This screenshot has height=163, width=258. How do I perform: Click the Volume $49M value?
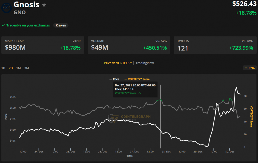click(x=100, y=48)
